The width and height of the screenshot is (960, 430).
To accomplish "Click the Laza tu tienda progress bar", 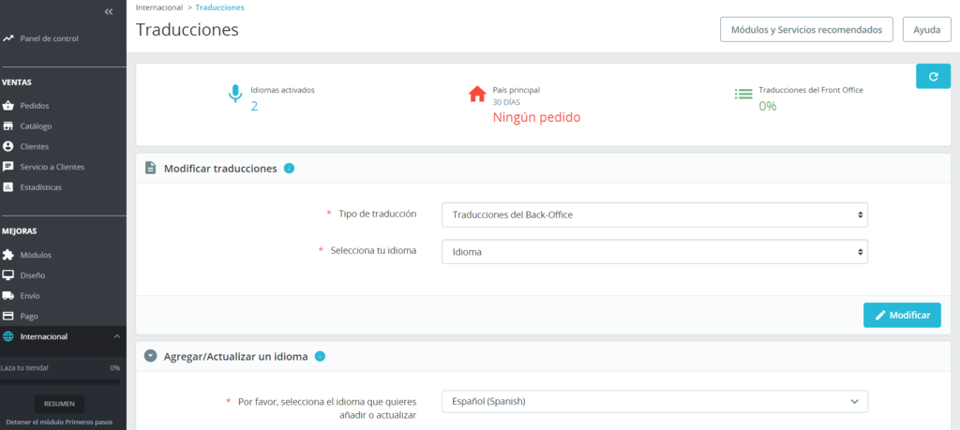I will pos(60,382).
